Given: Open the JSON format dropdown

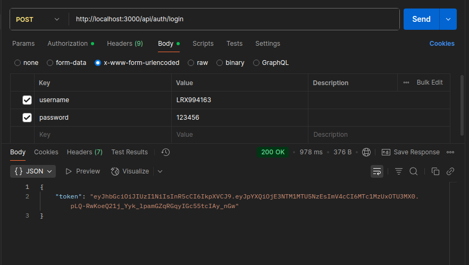Looking at the screenshot, I should tap(33, 171).
